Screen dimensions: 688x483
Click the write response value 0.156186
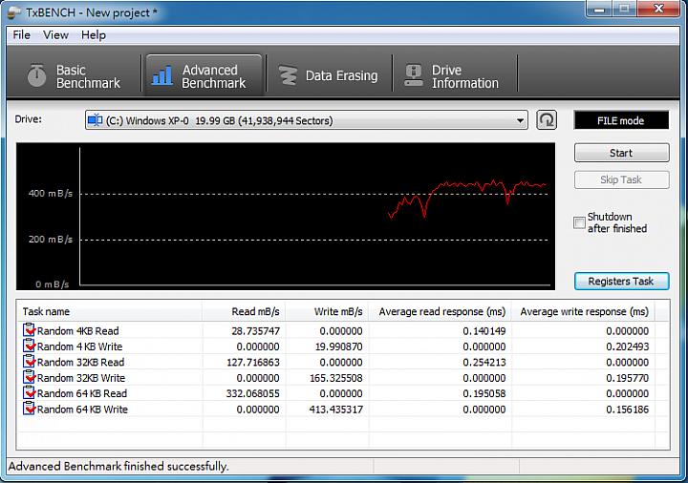tap(628, 409)
